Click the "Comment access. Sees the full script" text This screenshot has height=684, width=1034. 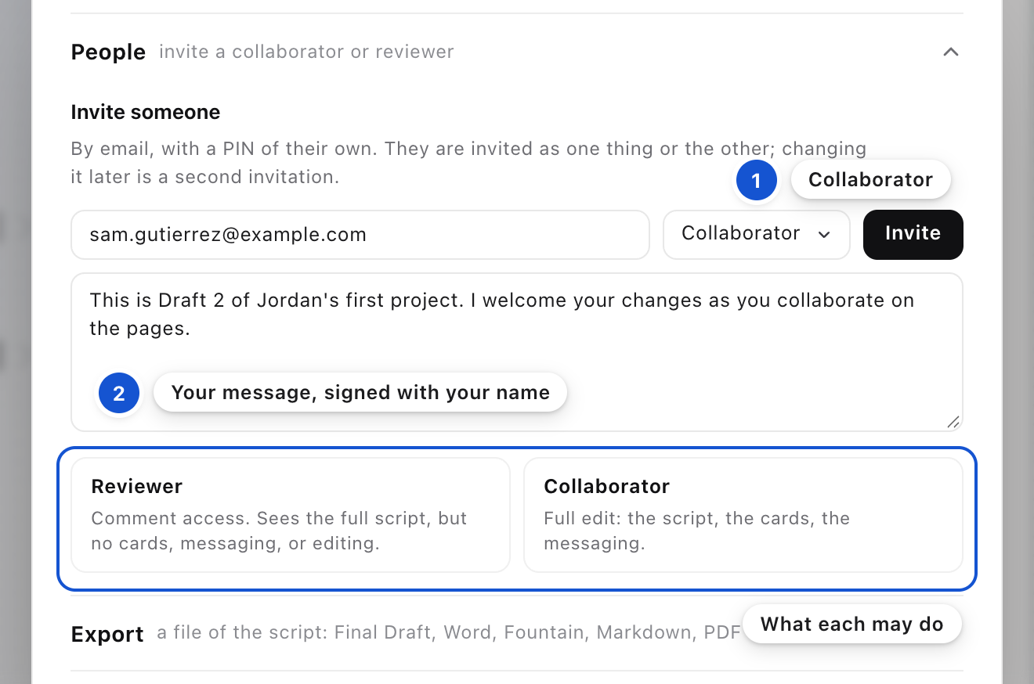tap(279, 531)
